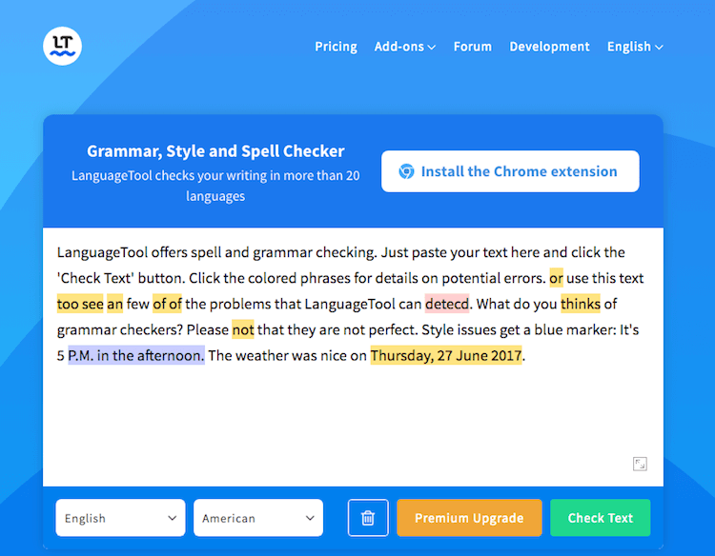Click the Premium Upgrade button
The image size is (715, 556).
469,518
